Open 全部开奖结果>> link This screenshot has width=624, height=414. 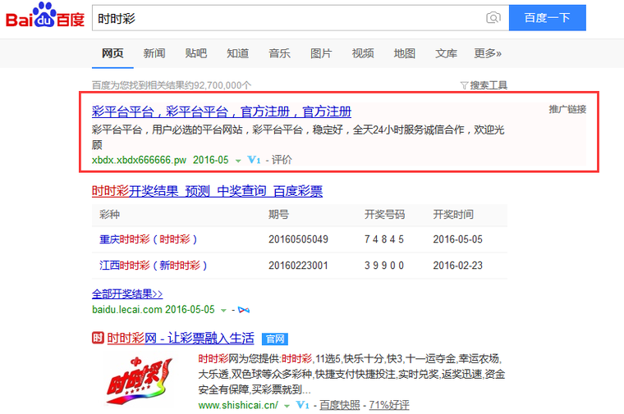[127, 294]
